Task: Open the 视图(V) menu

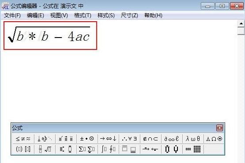Action: (x=59, y=15)
